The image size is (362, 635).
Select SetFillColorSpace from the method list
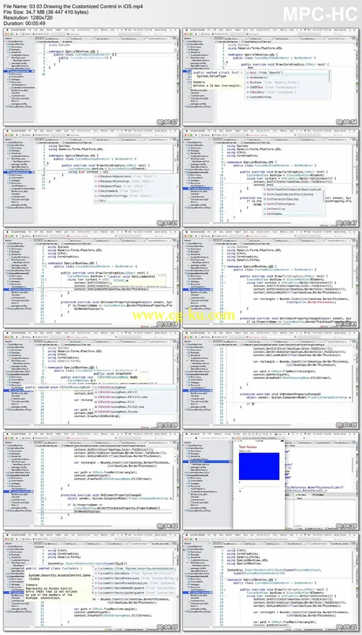tap(293, 204)
